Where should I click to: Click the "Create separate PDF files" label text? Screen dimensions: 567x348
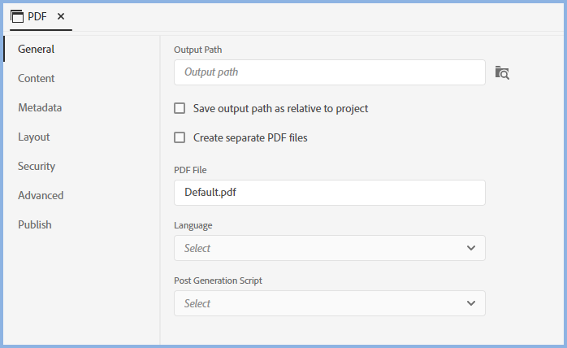[x=250, y=137]
